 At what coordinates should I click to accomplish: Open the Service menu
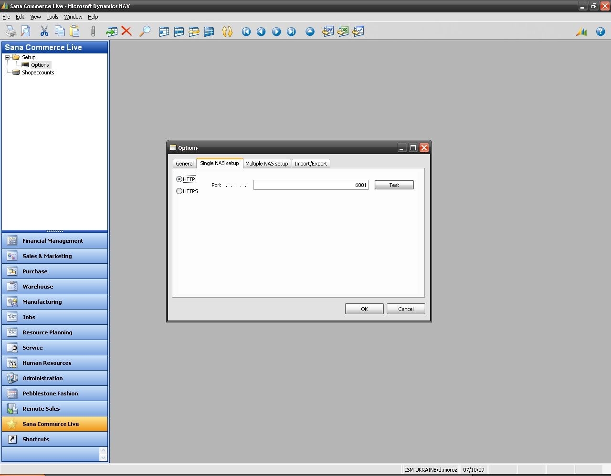point(54,348)
